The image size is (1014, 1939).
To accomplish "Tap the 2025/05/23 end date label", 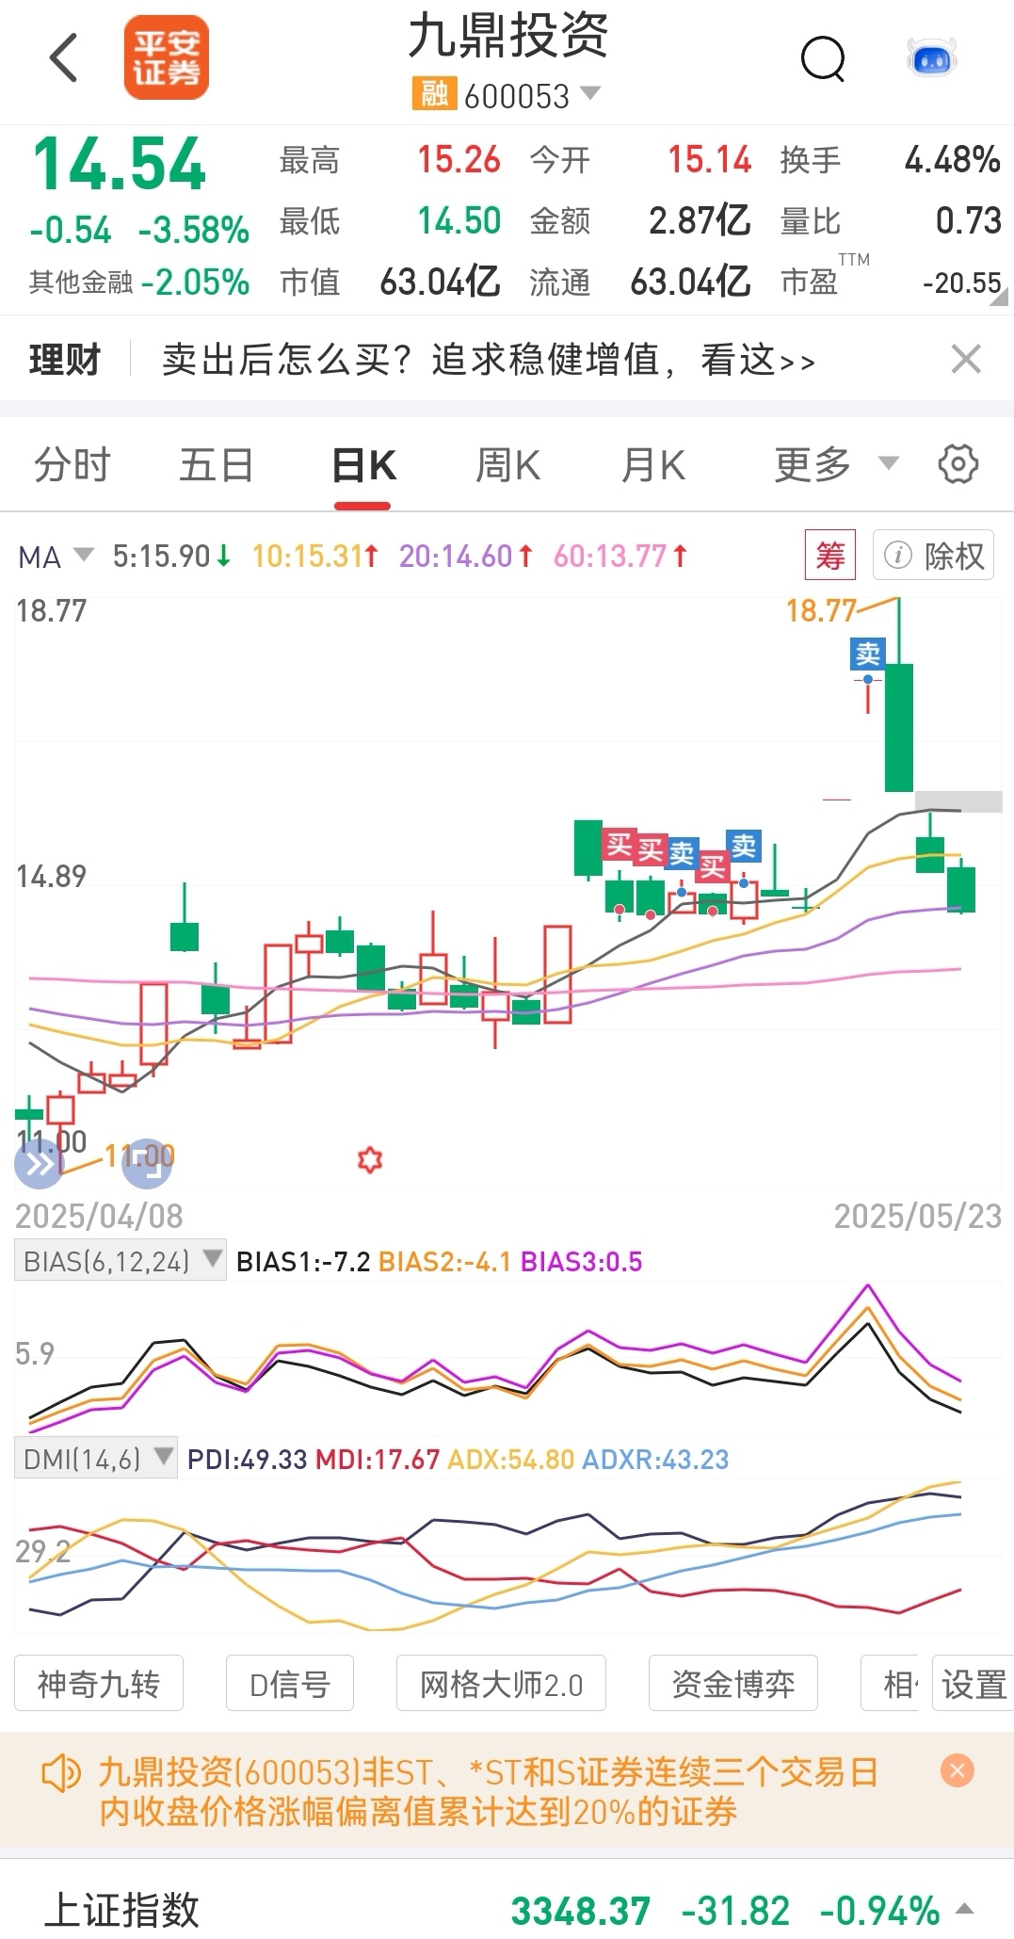I will [x=917, y=1216].
